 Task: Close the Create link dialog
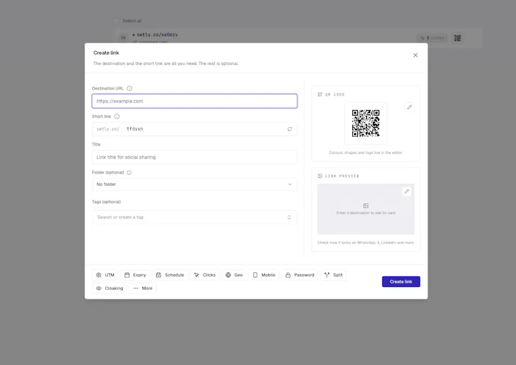(x=415, y=55)
